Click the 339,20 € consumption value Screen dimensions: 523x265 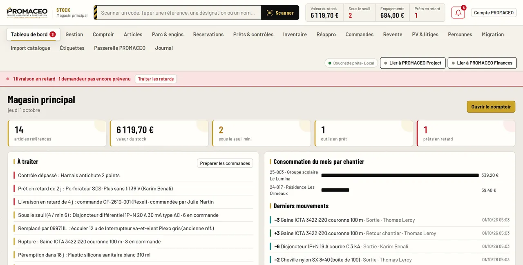coord(490,175)
